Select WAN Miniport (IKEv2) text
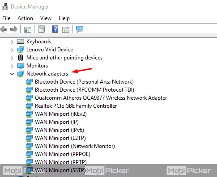 click(x=61, y=114)
